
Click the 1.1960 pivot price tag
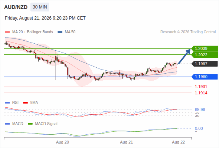coord(205,77)
